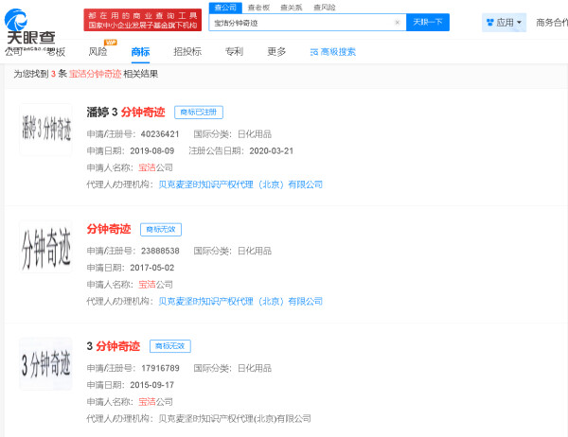Image resolution: width=568 pixels, height=437 pixels.
Task: Click application date 2017-05-02
Action: click(x=152, y=268)
